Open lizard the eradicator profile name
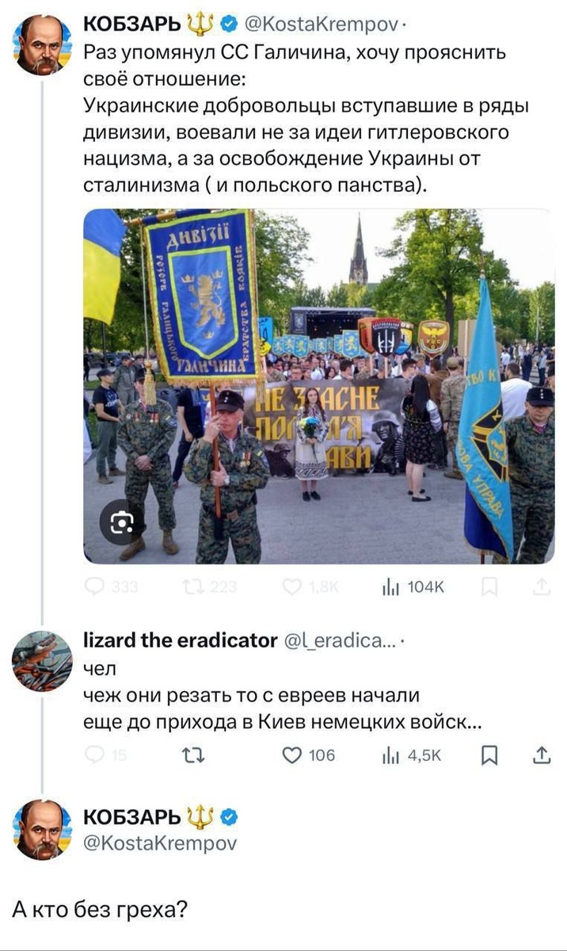This screenshot has height=951, width=567. [x=181, y=641]
